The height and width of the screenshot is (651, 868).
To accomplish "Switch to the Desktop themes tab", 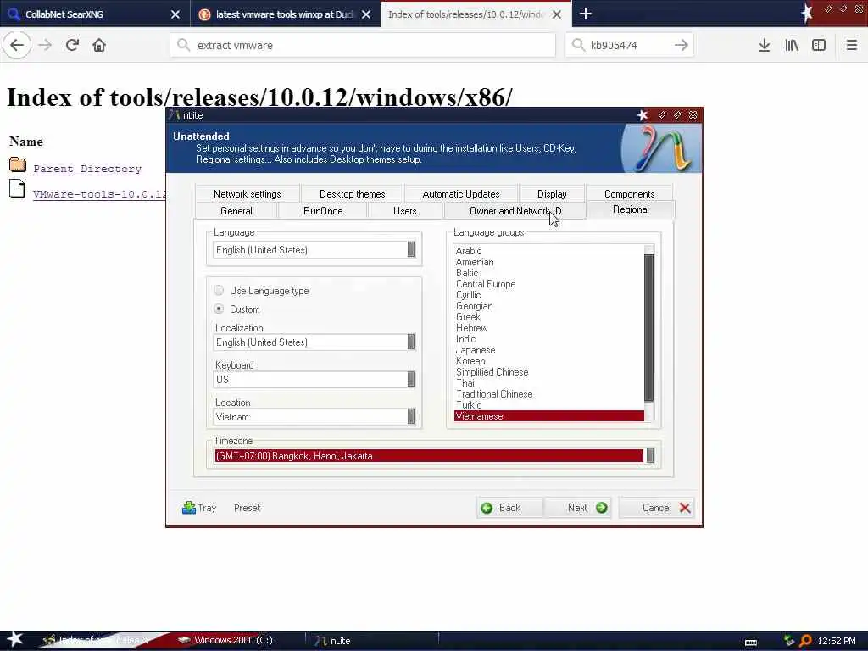I will tap(352, 194).
